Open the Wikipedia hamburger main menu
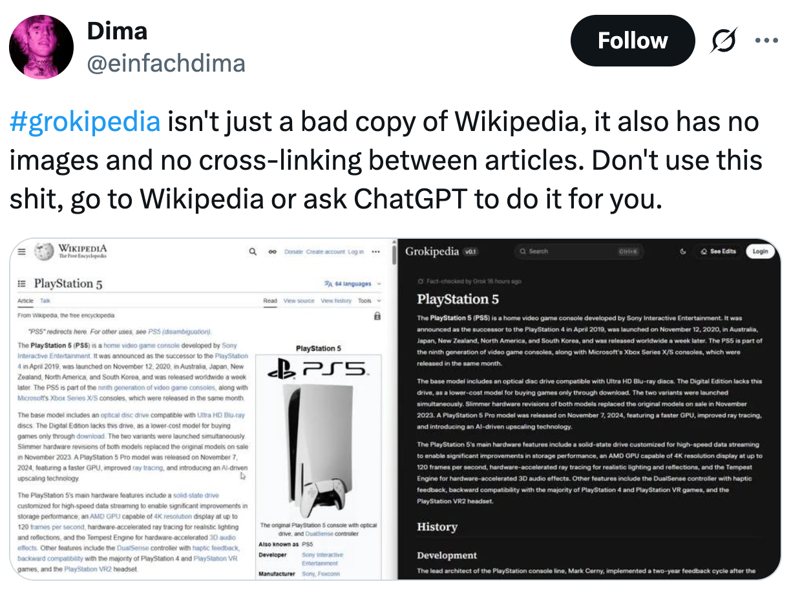 pos(21,252)
